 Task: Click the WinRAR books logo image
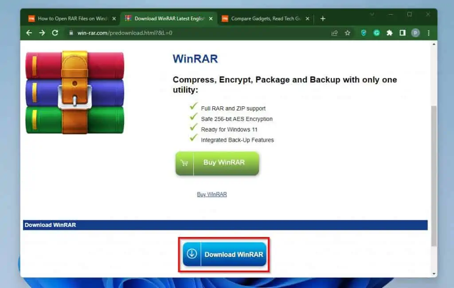(x=74, y=92)
